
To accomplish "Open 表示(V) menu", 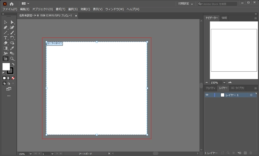I will 98,9.
